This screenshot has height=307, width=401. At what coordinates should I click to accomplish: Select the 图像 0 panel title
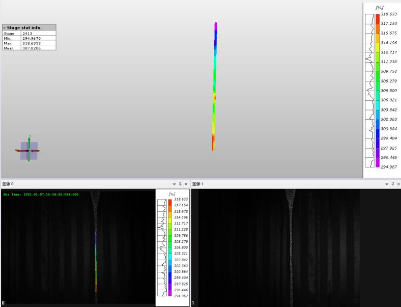8,184
